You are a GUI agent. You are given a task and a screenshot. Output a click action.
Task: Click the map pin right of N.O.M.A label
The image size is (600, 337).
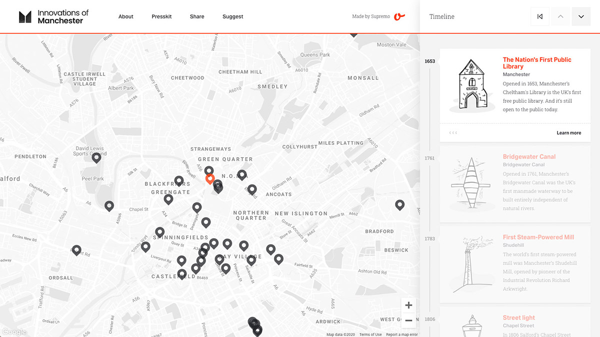click(242, 175)
